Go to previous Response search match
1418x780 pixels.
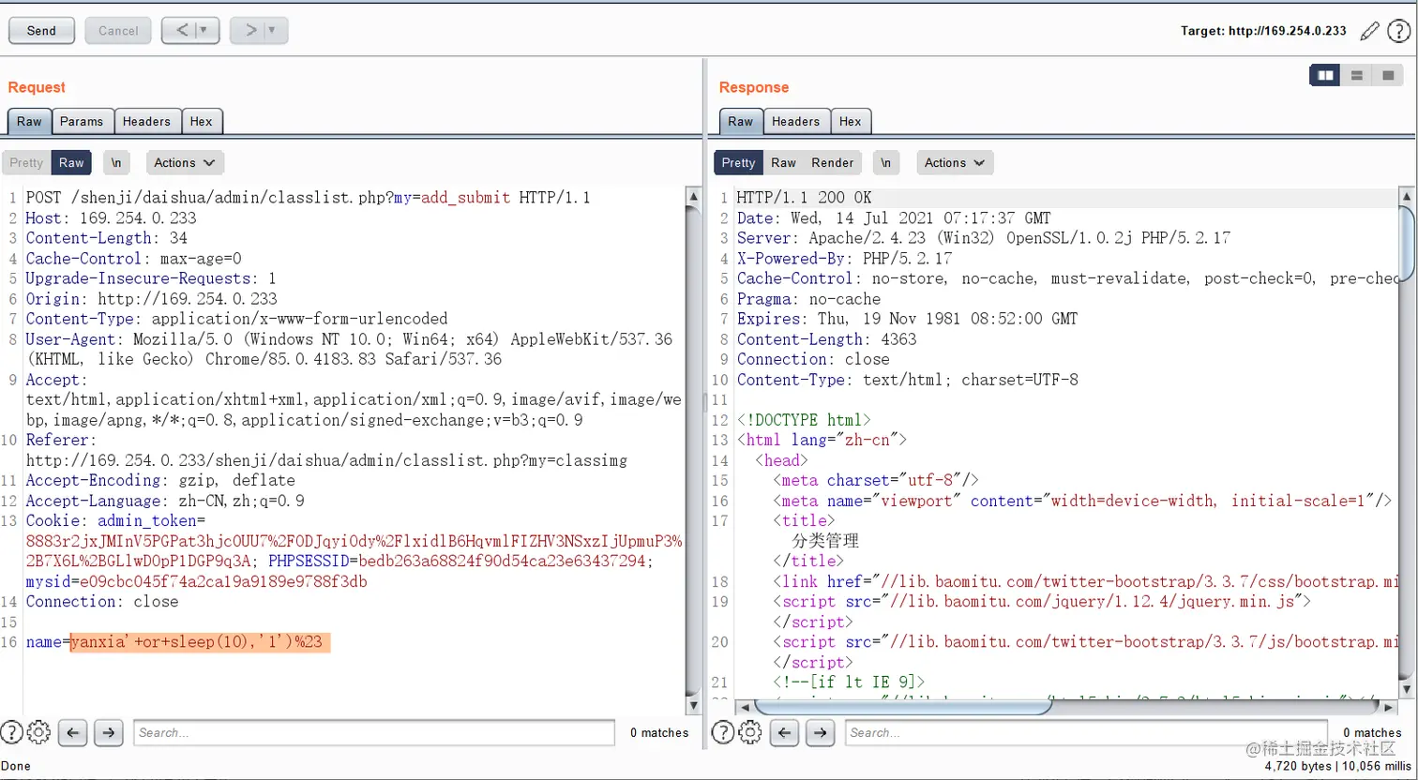pyautogui.click(x=784, y=732)
